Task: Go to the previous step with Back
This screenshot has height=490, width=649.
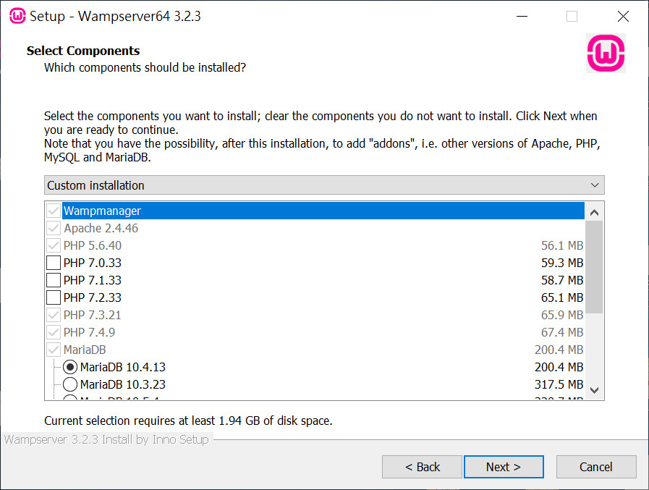Action: pos(422,467)
